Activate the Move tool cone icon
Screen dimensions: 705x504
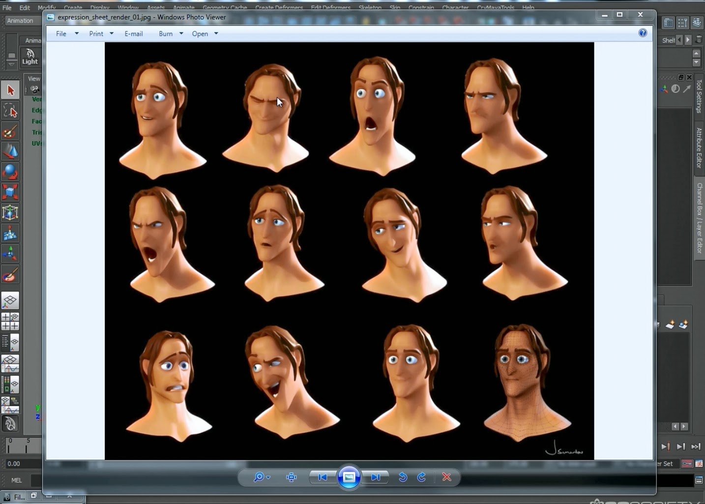point(10,152)
